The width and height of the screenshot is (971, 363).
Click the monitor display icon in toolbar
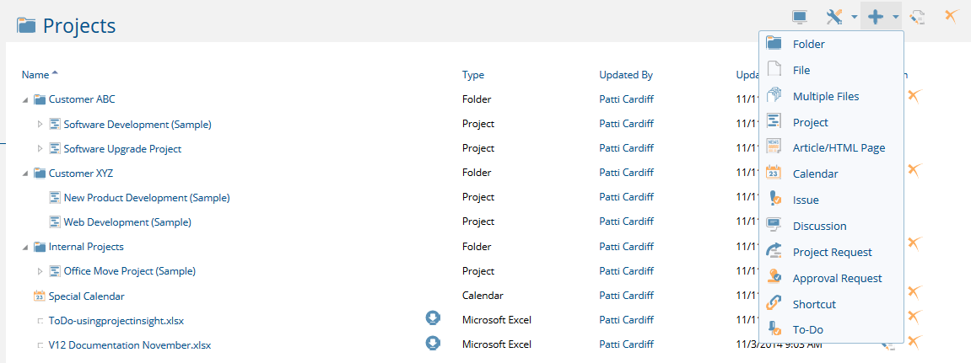pos(800,18)
